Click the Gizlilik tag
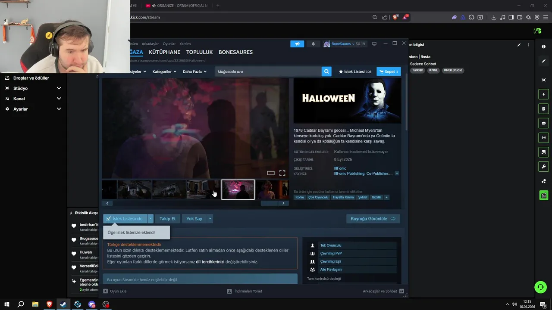 [376, 197]
